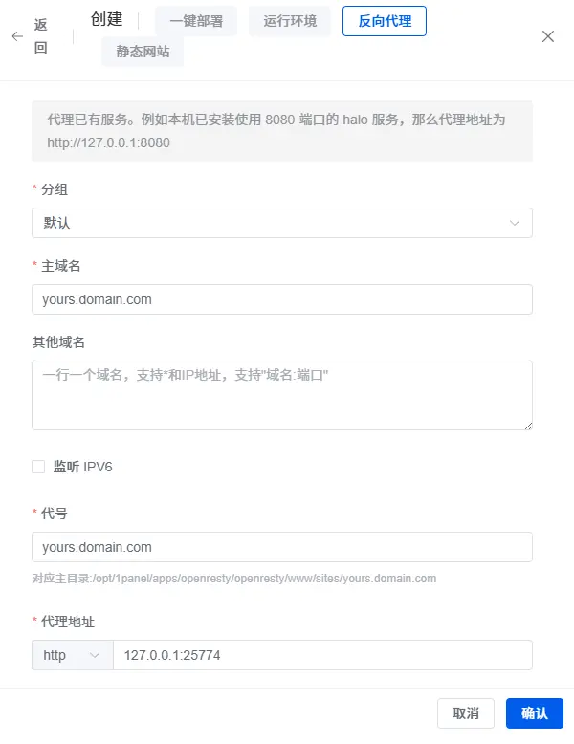Click the 监听 IPV6 label text
The width and height of the screenshot is (574, 744).
click(83, 467)
